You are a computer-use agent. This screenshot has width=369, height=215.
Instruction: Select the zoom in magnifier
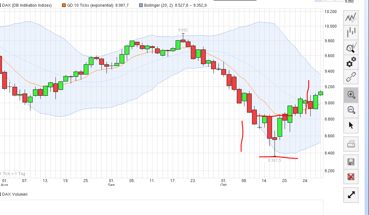click(x=351, y=95)
